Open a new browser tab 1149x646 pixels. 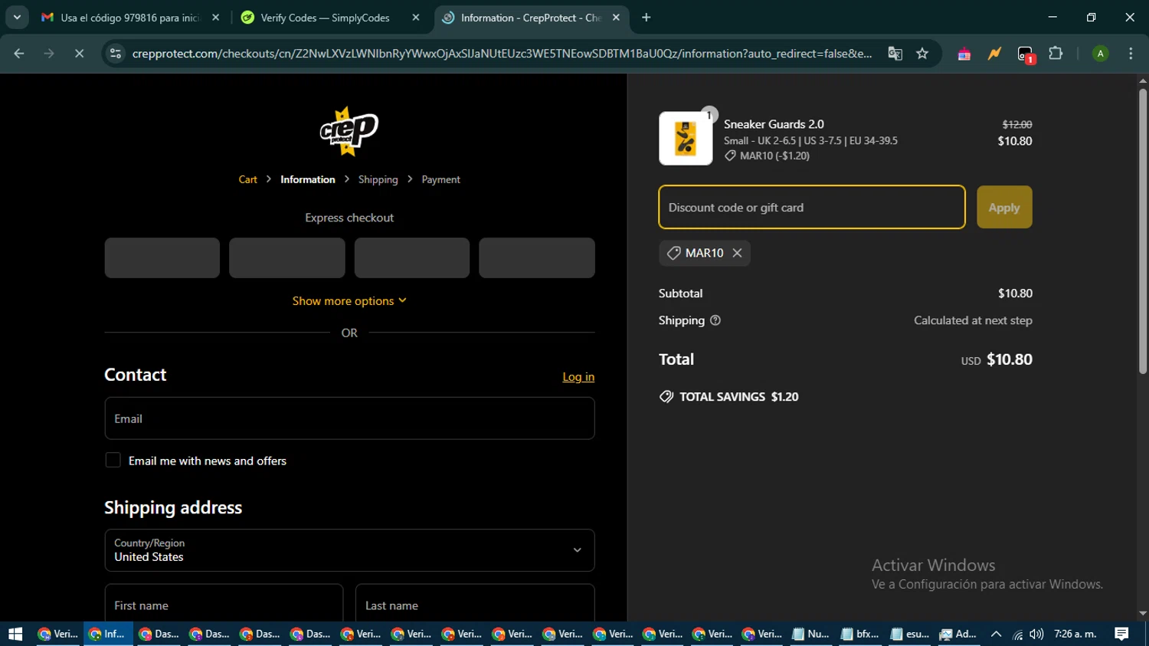click(x=647, y=17)
